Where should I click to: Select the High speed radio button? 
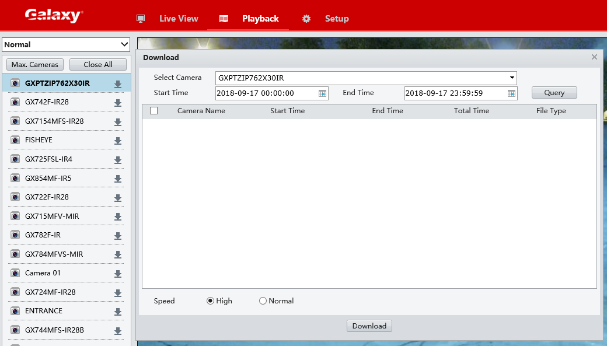pyautogui.click(x=210, y=301)
